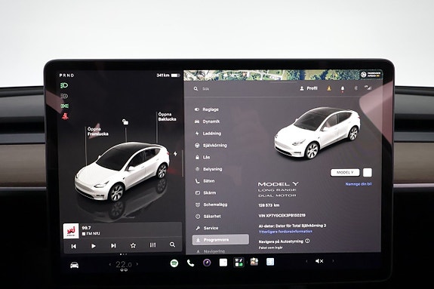Image resolution: width=434 pixels, height=289 pixels.
Task: Skip to next radio station
Action: tap(113, 245)
